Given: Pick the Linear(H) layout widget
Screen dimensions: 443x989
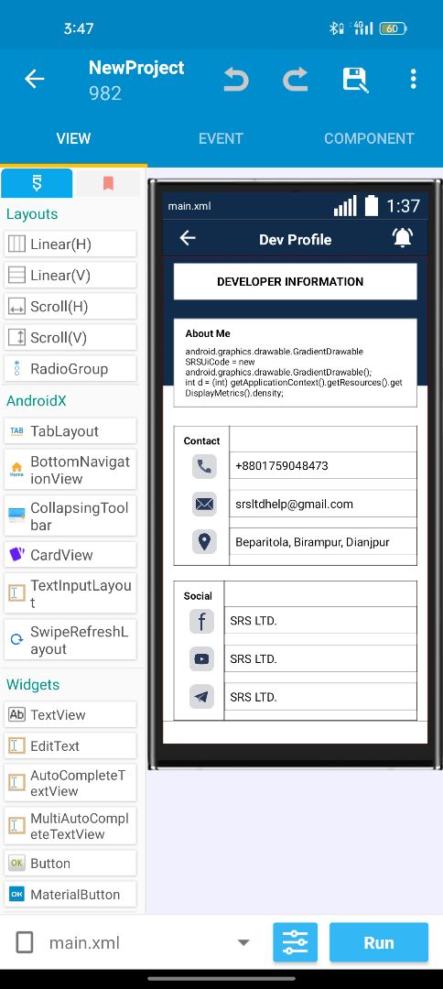Looking at the screenshot, I should pos(70,245).
